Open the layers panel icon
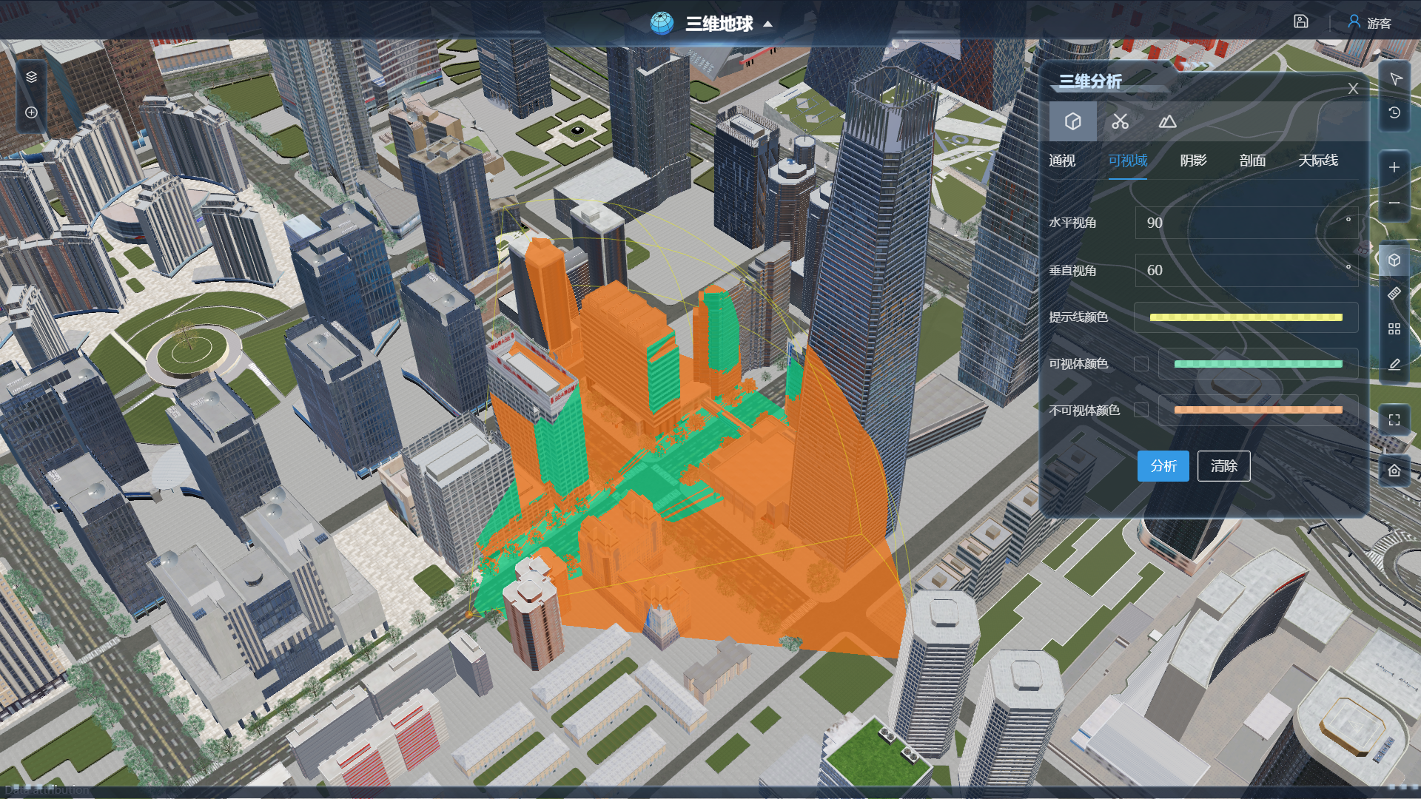1421x799 pixels. pos(31,77)
